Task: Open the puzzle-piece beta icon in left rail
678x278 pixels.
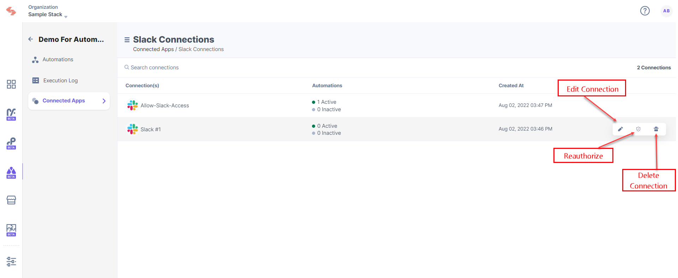Action: pos(11,230)
